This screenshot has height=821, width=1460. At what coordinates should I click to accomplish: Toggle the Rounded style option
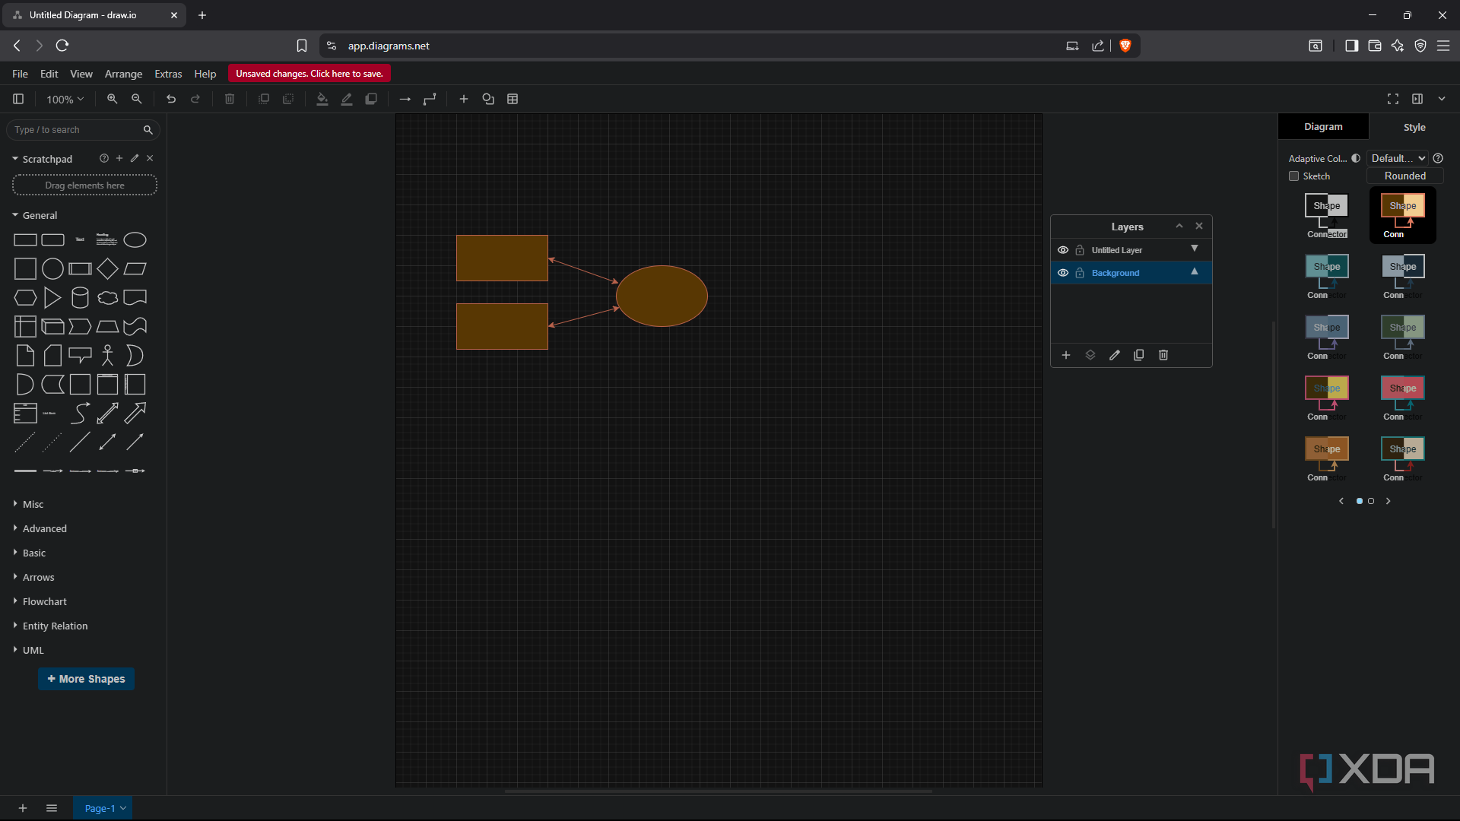[1404, 176]
